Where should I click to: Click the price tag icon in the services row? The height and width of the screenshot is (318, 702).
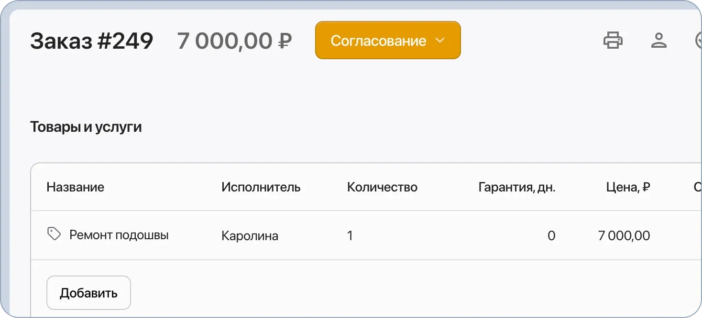(54, 233)
